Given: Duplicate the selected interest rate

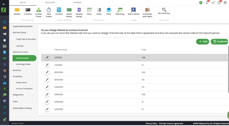Looking at the screenshot, I should (219, 41).
